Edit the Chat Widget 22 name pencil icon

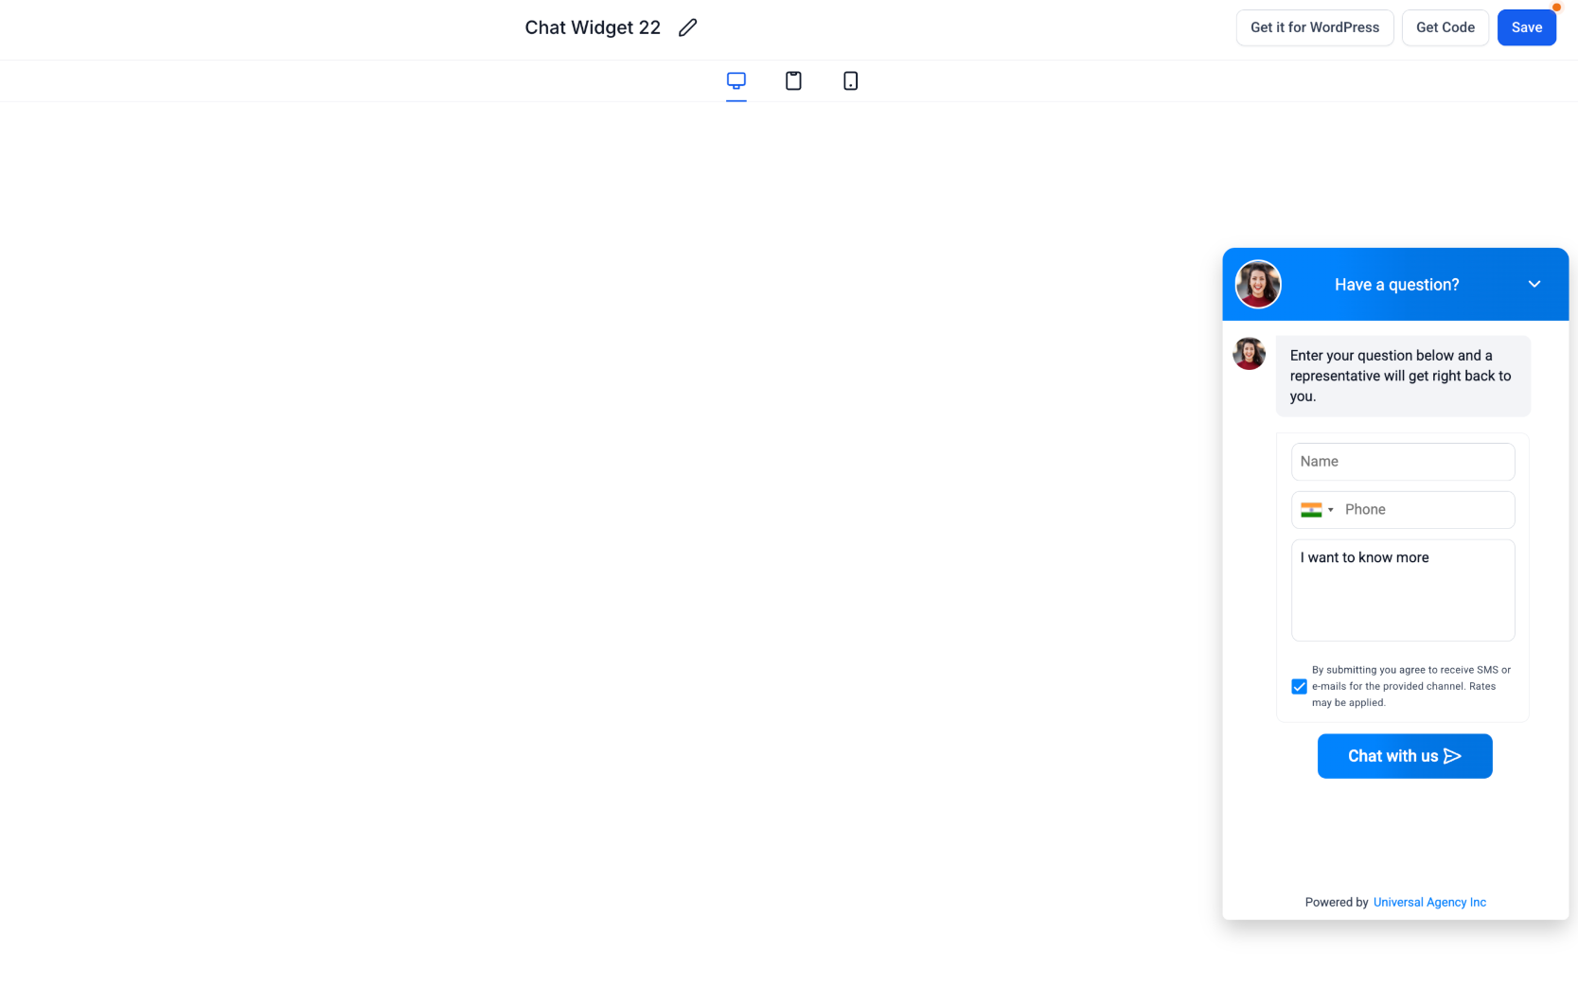687,27
